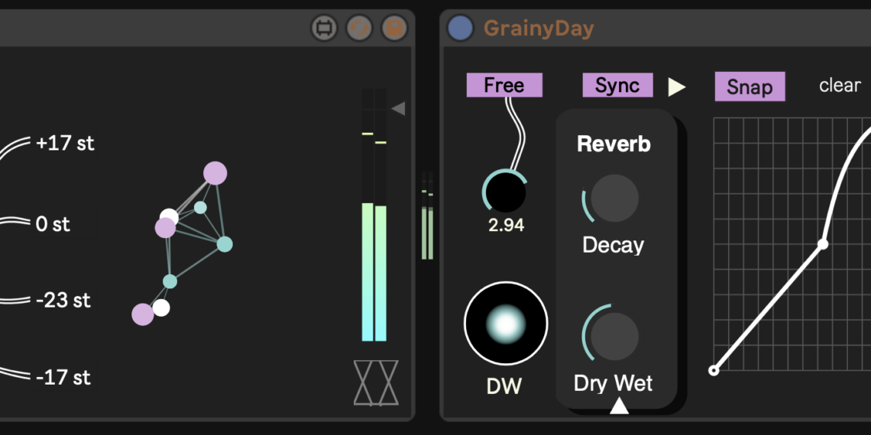871x435 pixels.
Task: Click the DW glowing circular control
Action: pyautogui.click(x=506, y=324)
